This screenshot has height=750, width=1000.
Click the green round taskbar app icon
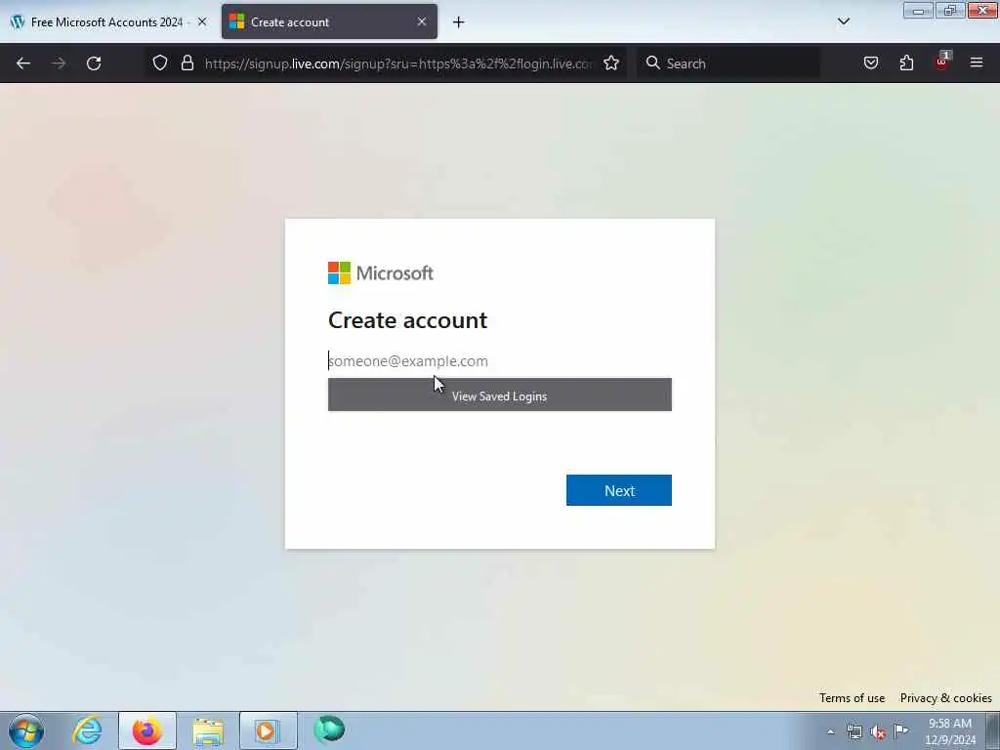point(329,729)
